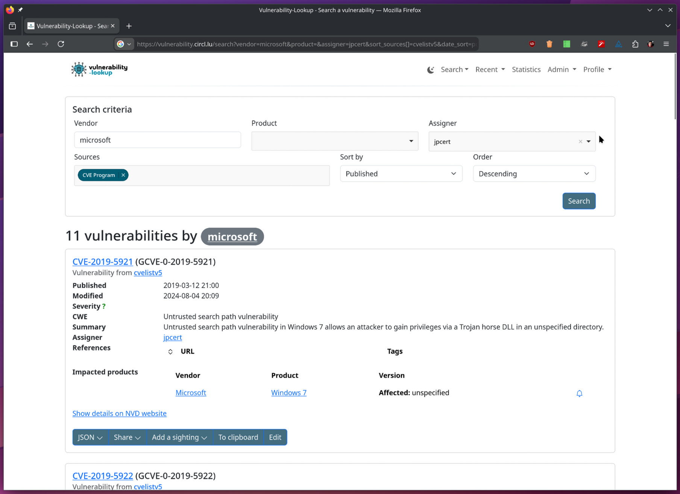Open a new tab with the plus icon
The height and width of the screenshot is (494, 680).
[x=129, y=26]
